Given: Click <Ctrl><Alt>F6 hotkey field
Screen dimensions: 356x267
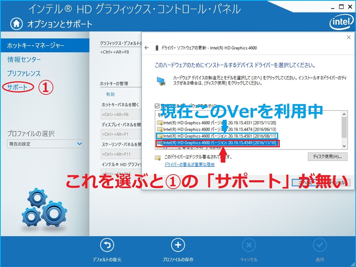Looking at the screenshot, I should pos(121,114).
